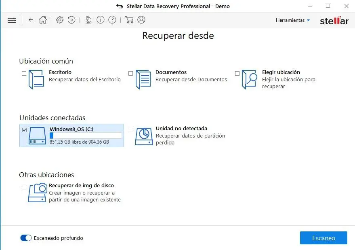The image size is (355, 250).
Task: Close the Stellar Data Recovery window
Action: pos(347,6)
